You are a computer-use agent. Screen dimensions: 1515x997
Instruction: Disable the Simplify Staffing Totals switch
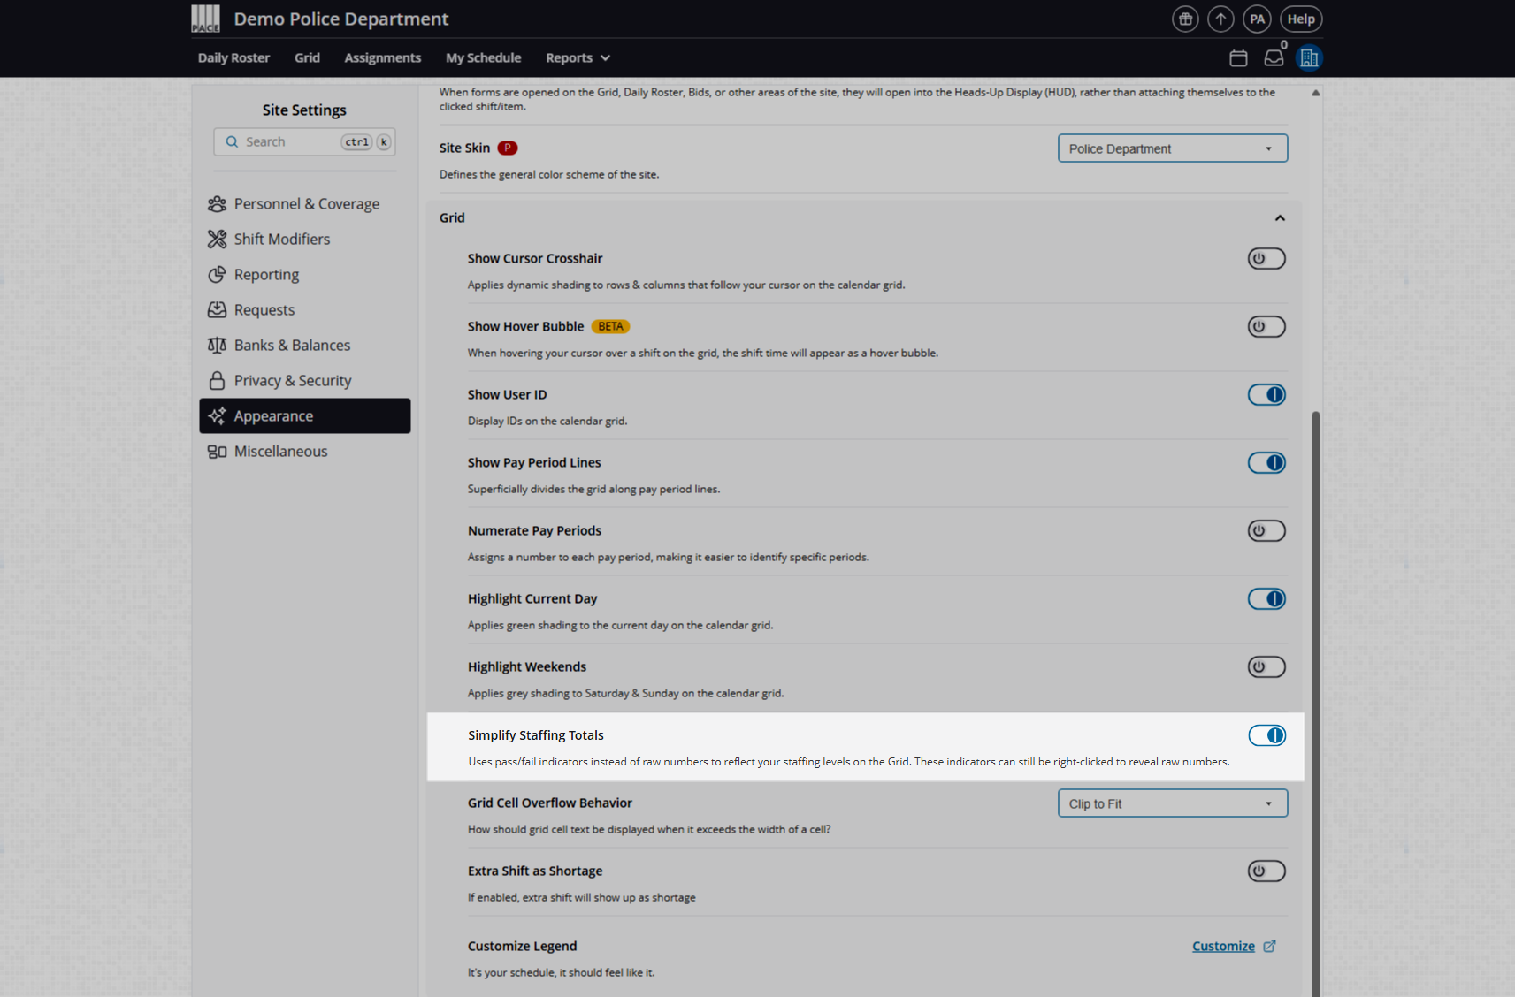[x=1266, y=735]
